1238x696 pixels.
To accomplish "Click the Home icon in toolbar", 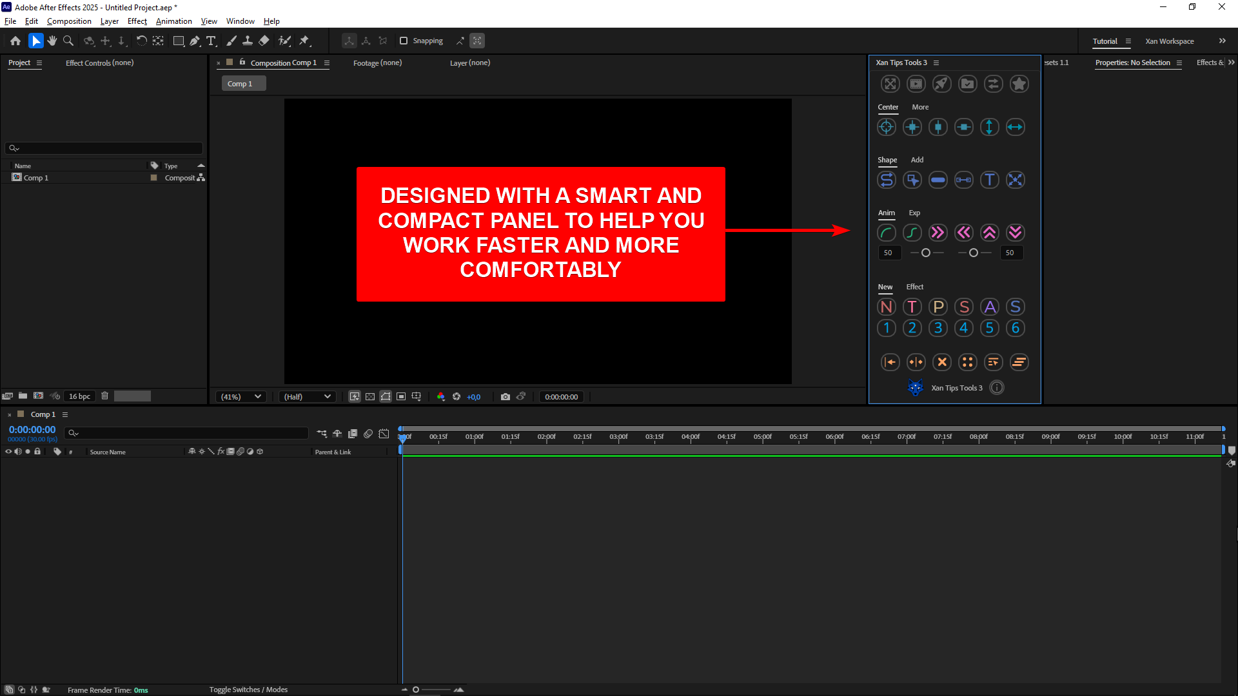I will [x=15, y=41].
